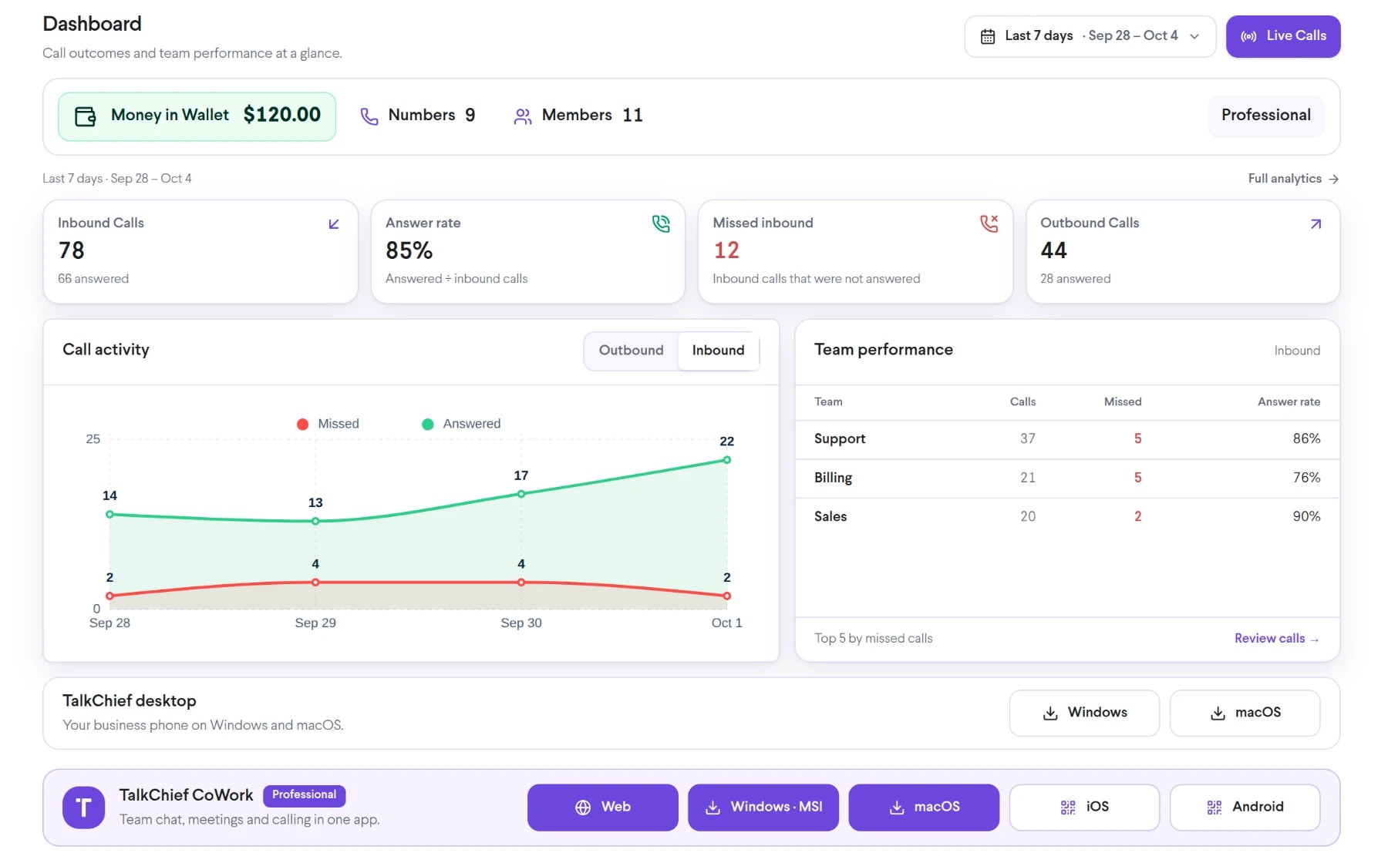Click the broadcast icon in Live Calls button
The width and height of the screenshot is (1388, 863).
1248,36
